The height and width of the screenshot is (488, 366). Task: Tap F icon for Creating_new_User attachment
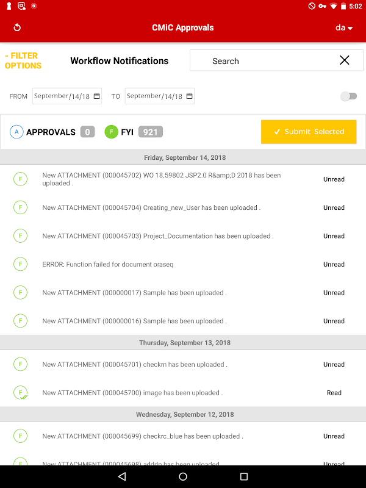click(x=20, y=207)
